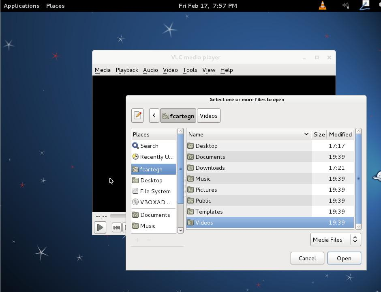Viewport: 381px width, 292px height.
Task: Click the Name column sort arrow
Action: point(306,134)
